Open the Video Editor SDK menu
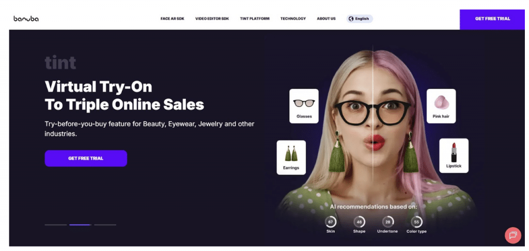This screenshot has width=529, height=251. coord(212,19)
